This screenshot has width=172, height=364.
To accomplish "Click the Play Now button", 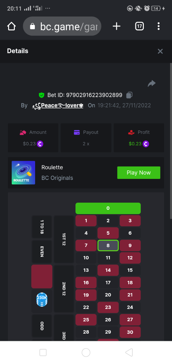I will click(x=139, y=173).
